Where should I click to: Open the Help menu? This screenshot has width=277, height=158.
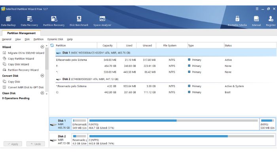[70, 39]
